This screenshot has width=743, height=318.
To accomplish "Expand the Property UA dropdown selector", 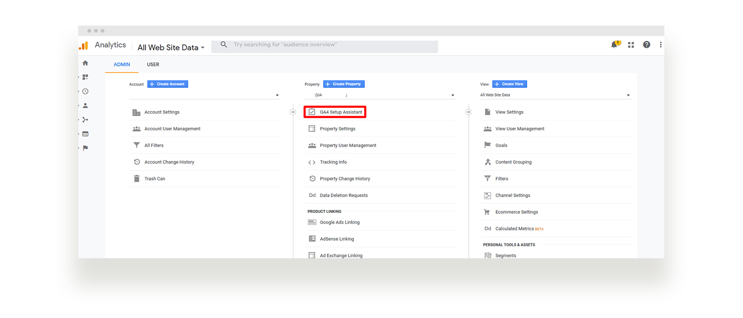I will click(380, 95).
